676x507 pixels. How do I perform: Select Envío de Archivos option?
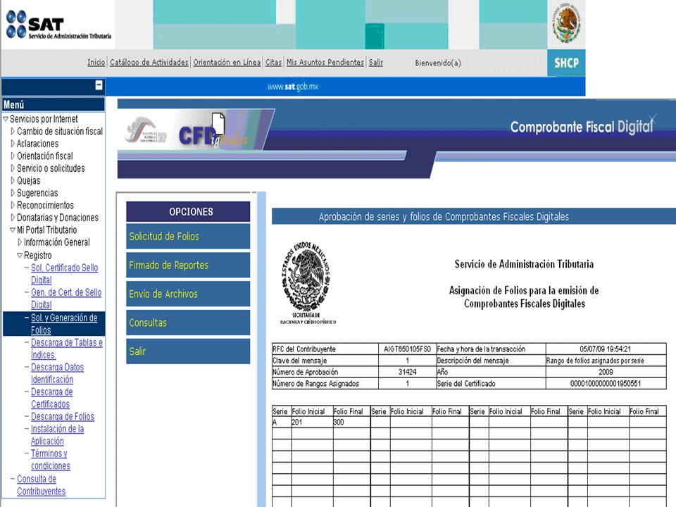[x=188, y=294]
